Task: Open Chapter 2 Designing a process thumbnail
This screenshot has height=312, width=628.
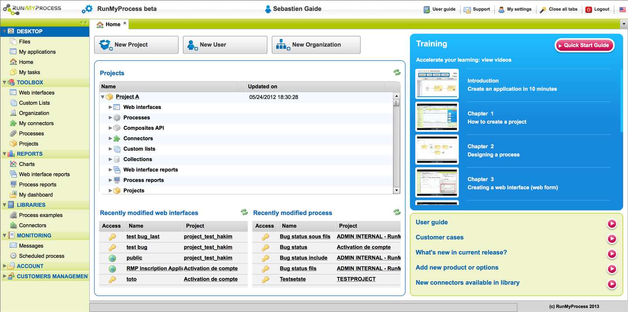Action: [437, 150]
